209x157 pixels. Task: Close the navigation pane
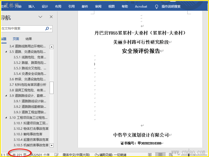pyautogui.click(x=51, y=17)
